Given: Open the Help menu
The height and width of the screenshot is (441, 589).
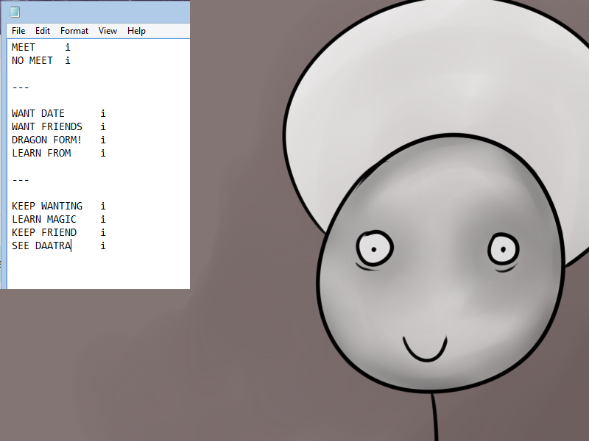Looking at the screenshot, I should pos(136,31).
